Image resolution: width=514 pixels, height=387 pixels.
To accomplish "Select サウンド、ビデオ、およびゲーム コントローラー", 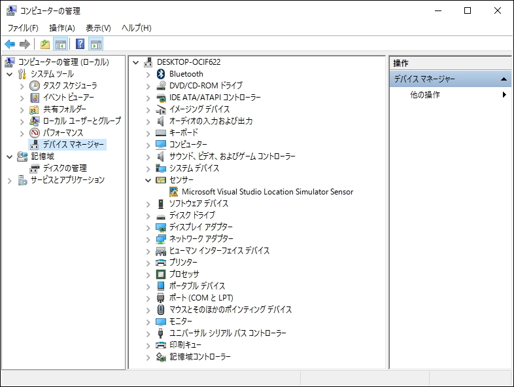I will (232, 157).
